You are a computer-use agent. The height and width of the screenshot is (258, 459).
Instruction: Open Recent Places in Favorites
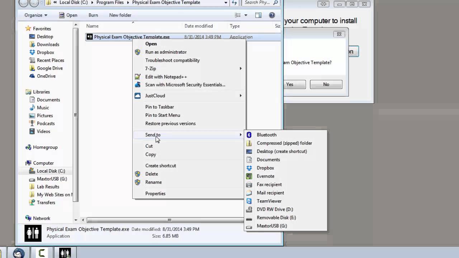point(51,60)
